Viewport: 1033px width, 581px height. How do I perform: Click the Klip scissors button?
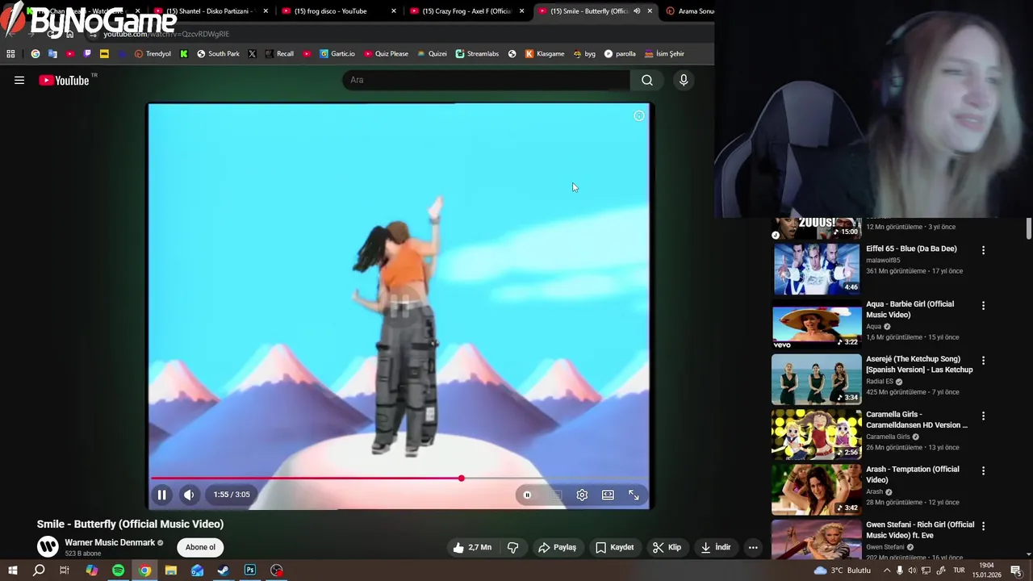coord(667,547)
